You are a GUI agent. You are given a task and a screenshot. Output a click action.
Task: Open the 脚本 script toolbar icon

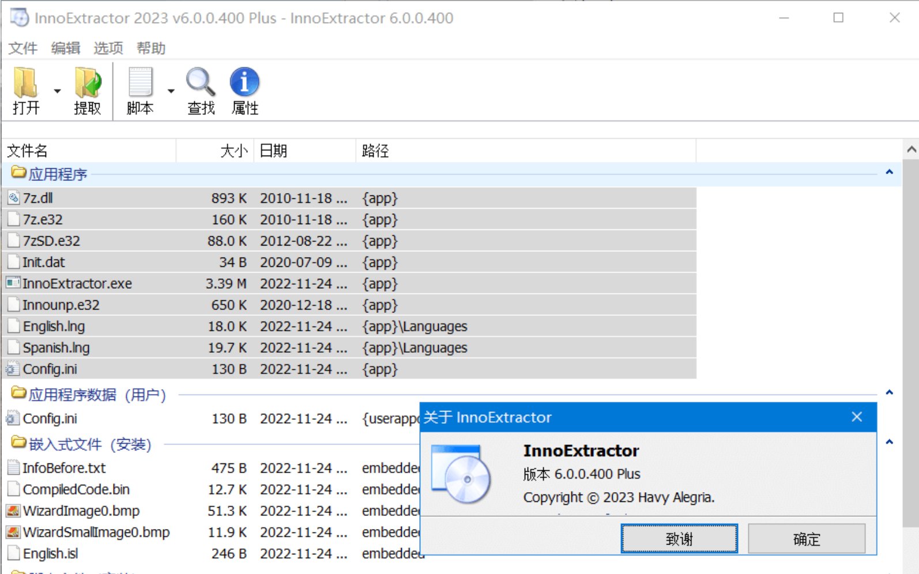click(x=140, y=90)
